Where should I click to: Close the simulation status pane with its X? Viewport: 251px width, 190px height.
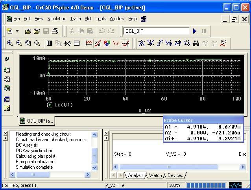pos(106,133)
